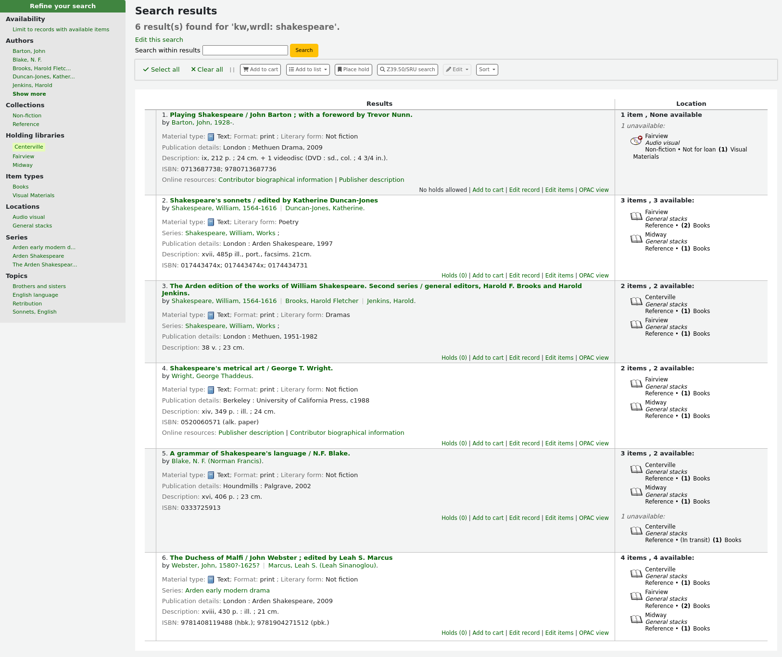Click Midway book icon for Duchess of Malfi
Viewport: 782px width, 657px height.
point(636,619)
